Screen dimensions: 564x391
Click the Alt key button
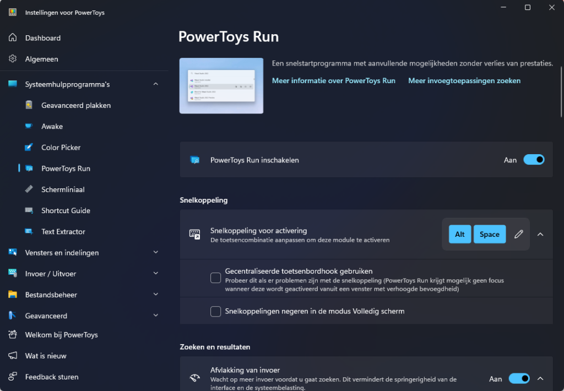[x=460, y=234]
